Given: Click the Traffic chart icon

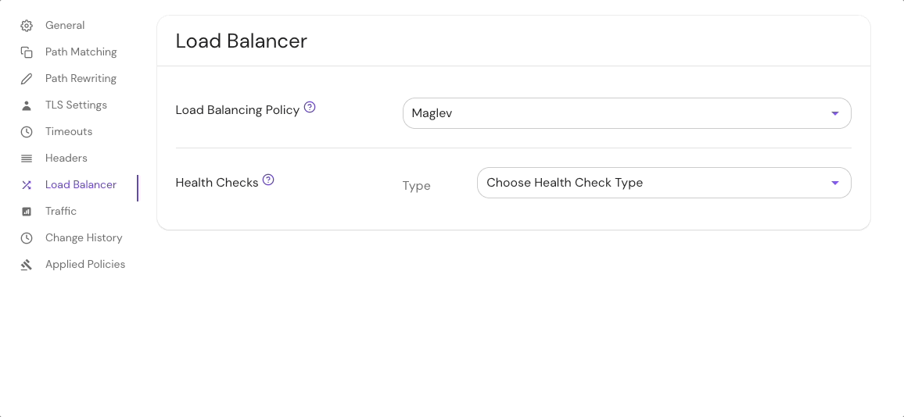Looking at the screenshot, I should (27, 212).
